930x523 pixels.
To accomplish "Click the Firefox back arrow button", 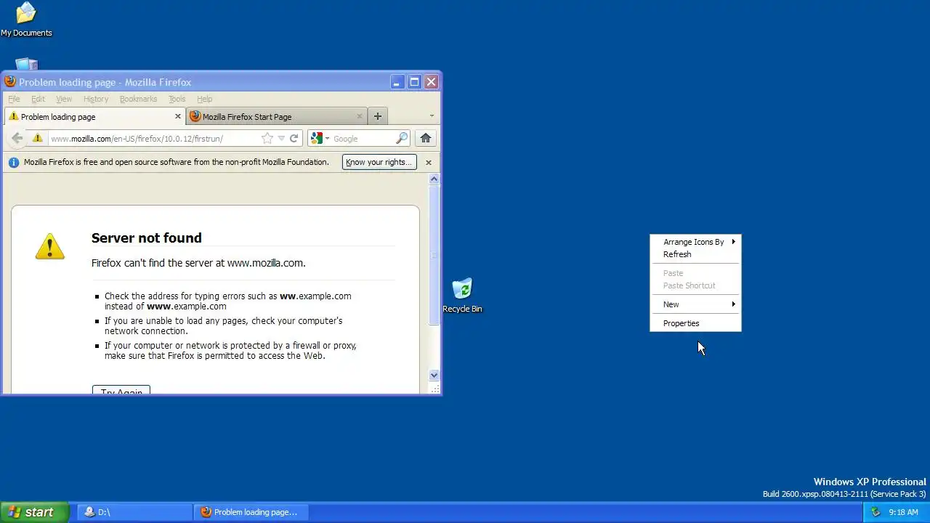I will point(17,138).
